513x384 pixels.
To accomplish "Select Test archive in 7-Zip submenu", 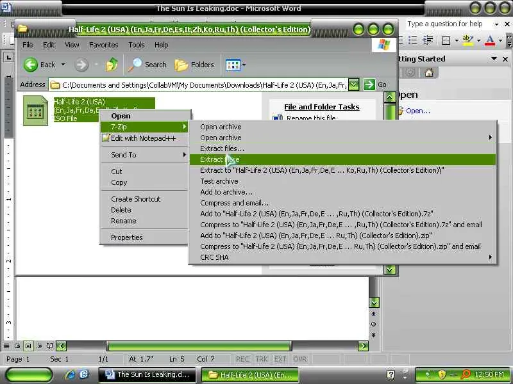I will point(342,181).
